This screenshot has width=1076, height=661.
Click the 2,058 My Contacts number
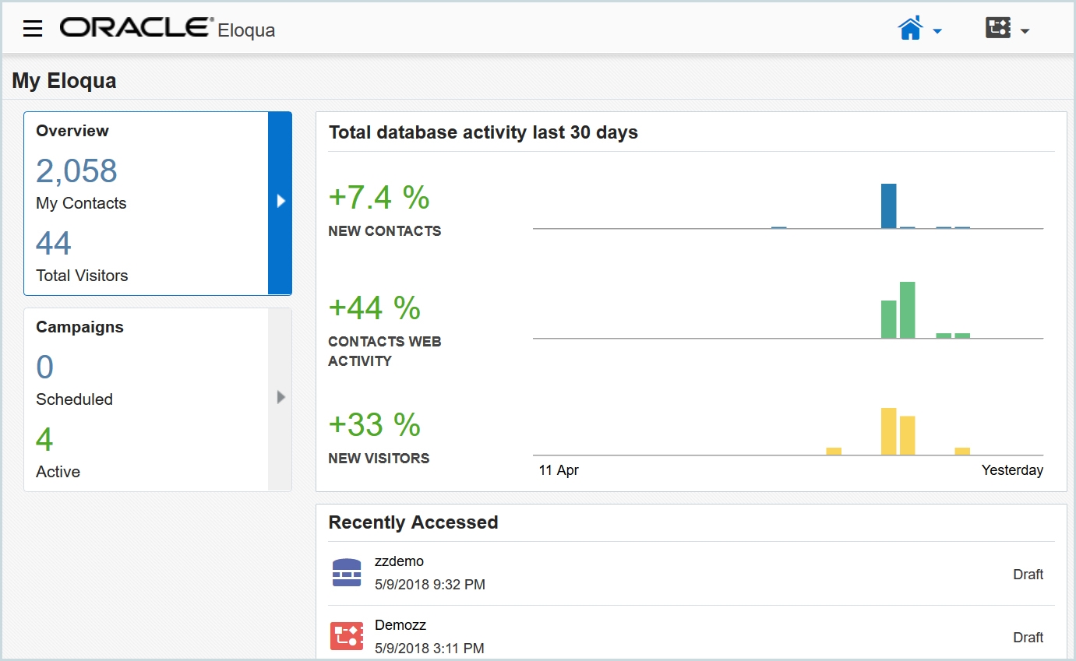76,171
